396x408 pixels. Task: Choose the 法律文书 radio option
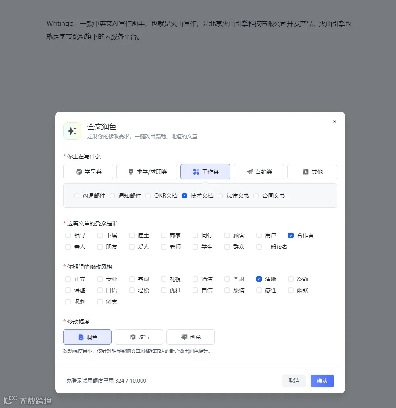220,196
